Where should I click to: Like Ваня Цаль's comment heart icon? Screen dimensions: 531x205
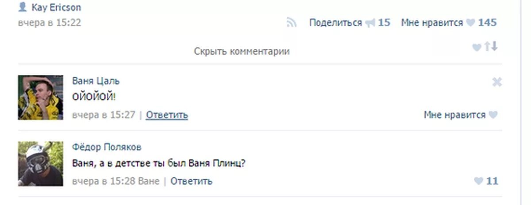[493, 115]
